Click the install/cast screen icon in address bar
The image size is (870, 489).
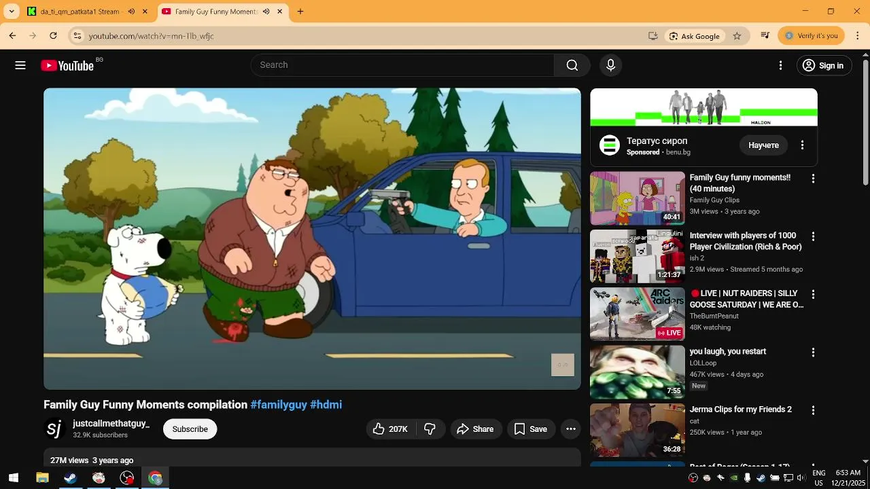652,36
